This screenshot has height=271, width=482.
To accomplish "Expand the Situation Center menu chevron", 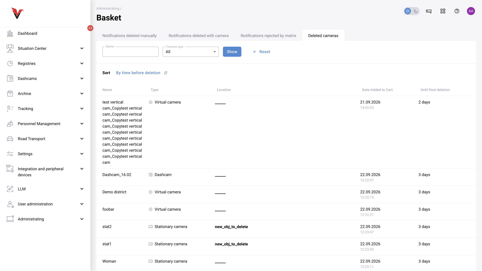I will point(82,48).
